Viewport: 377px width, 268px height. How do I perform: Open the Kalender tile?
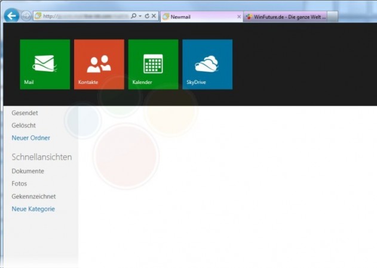[x=153, y=64]
